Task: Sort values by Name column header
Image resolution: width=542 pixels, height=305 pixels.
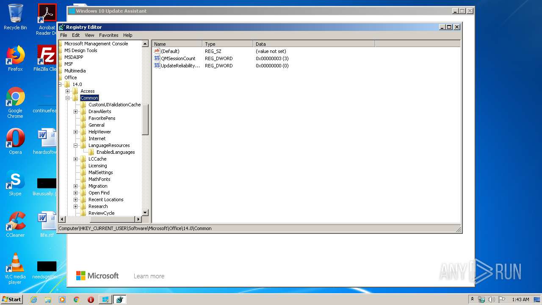Action: (177, 44)
